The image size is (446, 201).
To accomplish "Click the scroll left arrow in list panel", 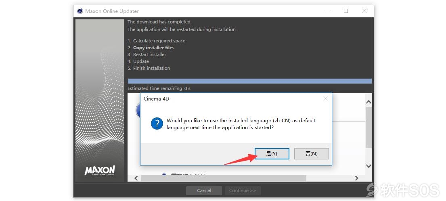I will pyautogui.click(x=136, y=178).
